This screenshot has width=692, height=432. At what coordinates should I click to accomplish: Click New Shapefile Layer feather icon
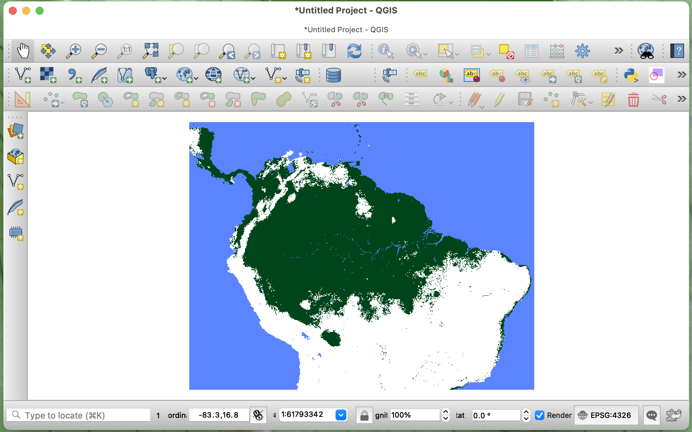[x=99, y=74]
